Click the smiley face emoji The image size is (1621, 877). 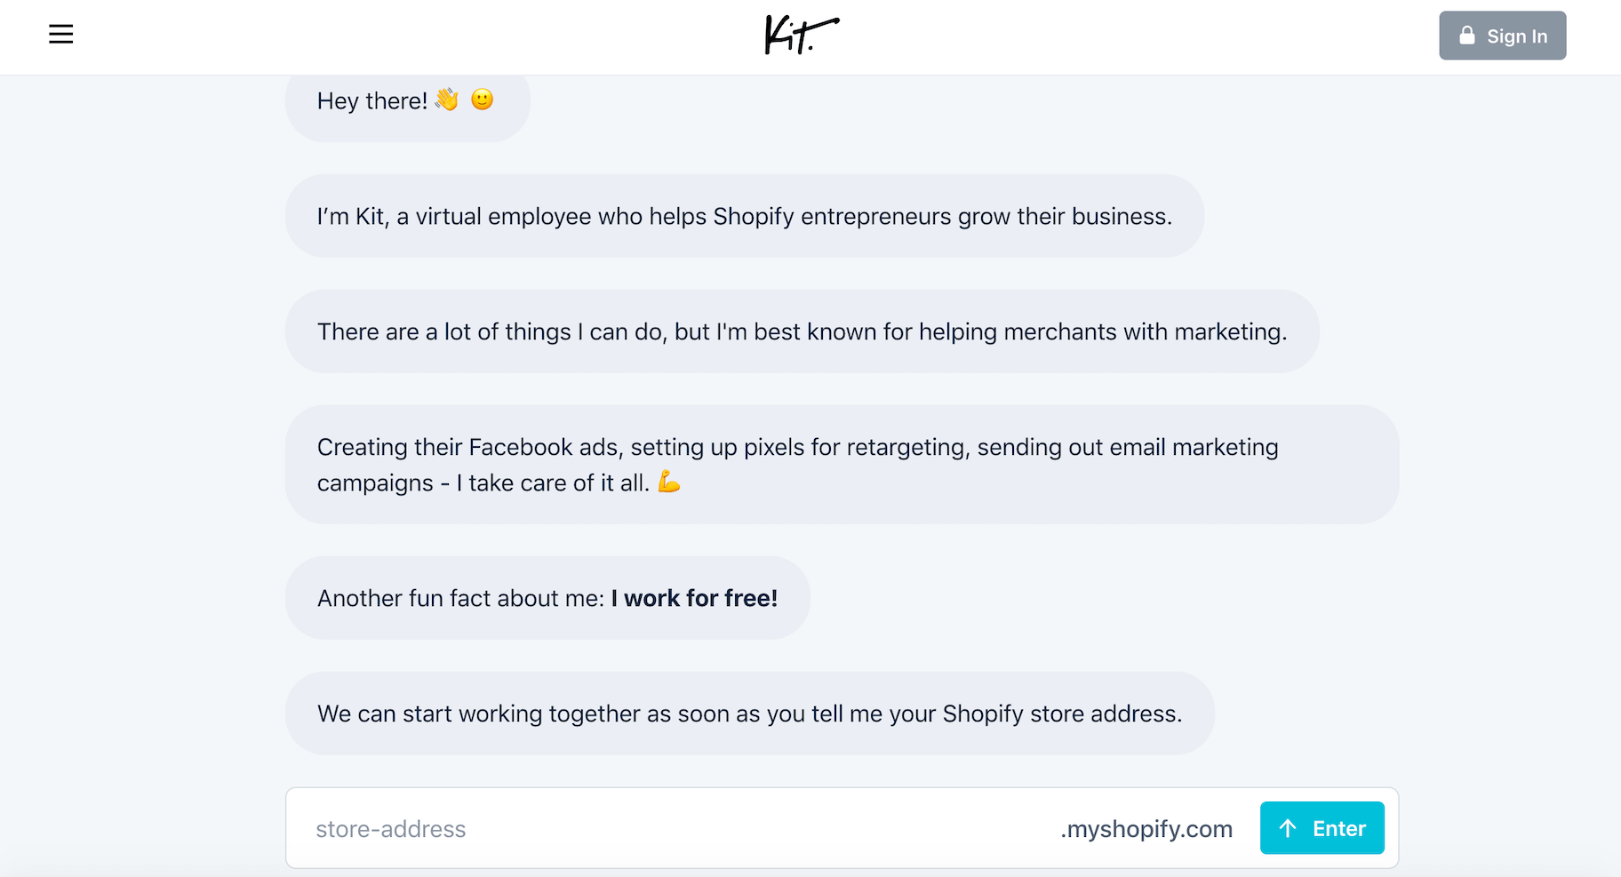pos(482,100)
